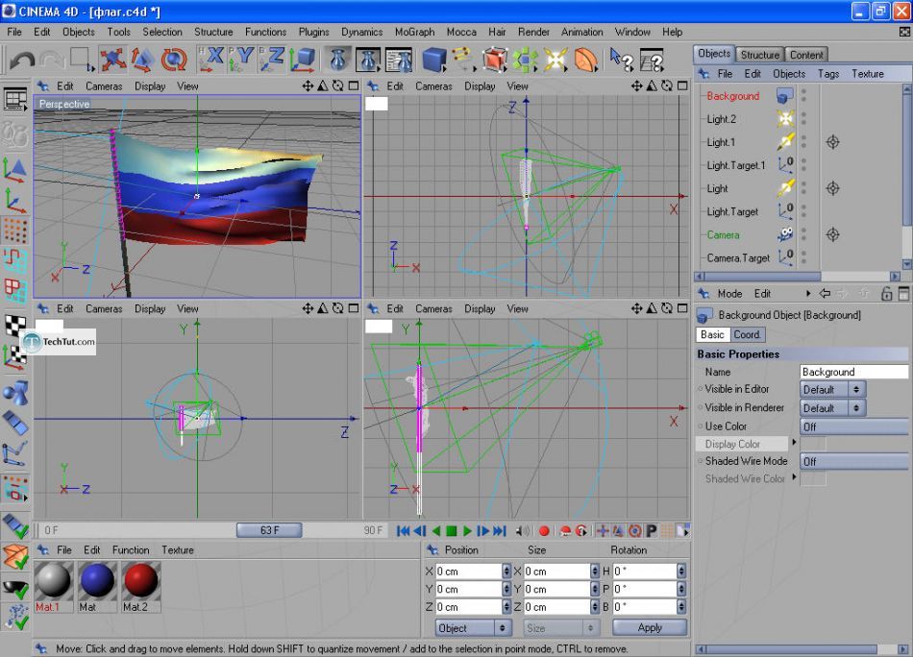Enable the Texture mode checkerboard icon

tap(15, 326)
